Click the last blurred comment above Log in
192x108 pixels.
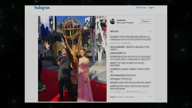pos(129,92)
